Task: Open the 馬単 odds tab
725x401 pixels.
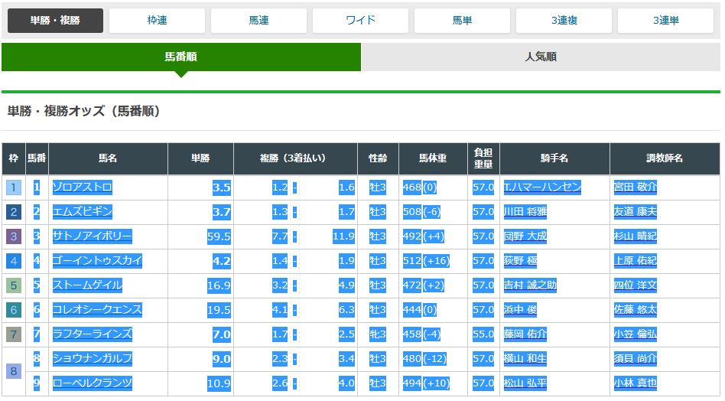Action: [x=462, y=21]
